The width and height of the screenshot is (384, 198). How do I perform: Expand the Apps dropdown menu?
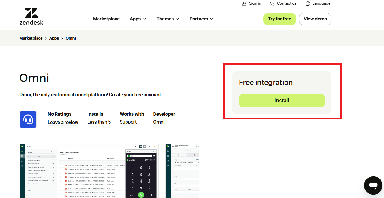138,19
